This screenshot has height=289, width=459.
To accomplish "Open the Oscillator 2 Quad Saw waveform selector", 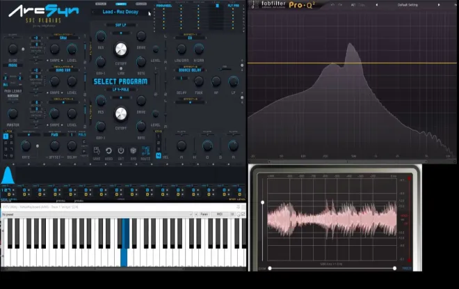I will (x=63, y=70).
